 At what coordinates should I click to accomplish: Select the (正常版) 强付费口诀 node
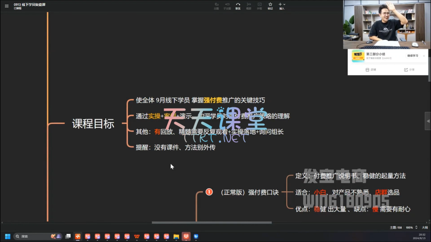pyautogui.click(x=250, y=192)
